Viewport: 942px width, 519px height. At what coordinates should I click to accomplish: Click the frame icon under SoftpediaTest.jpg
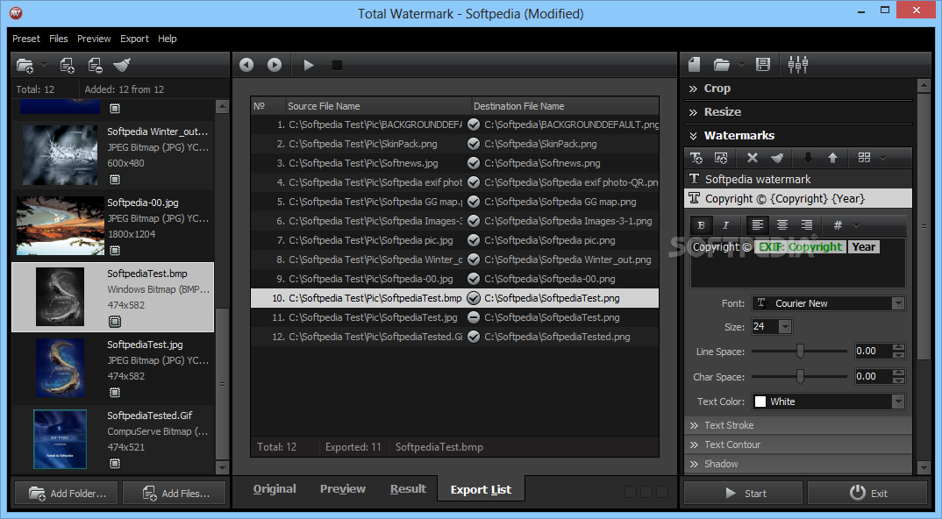115,392
